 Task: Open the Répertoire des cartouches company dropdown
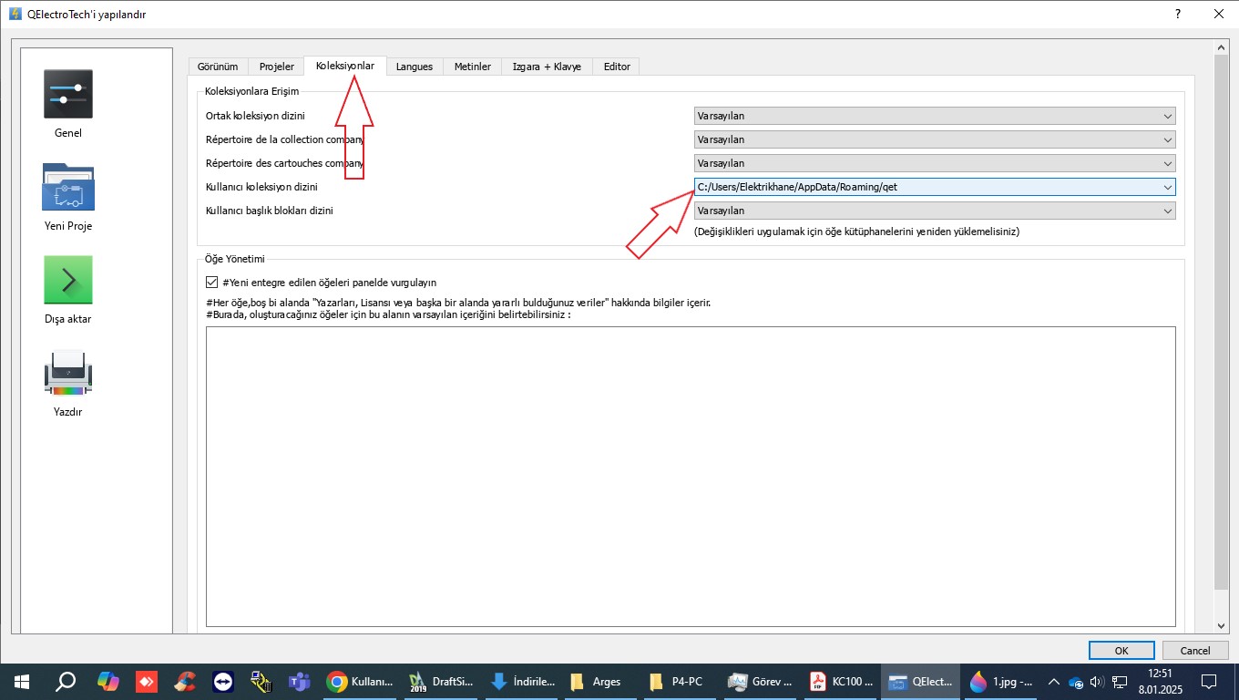934,163
